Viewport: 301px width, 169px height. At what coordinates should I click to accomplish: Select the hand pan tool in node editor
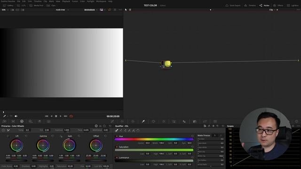click(x=130, y=10)
